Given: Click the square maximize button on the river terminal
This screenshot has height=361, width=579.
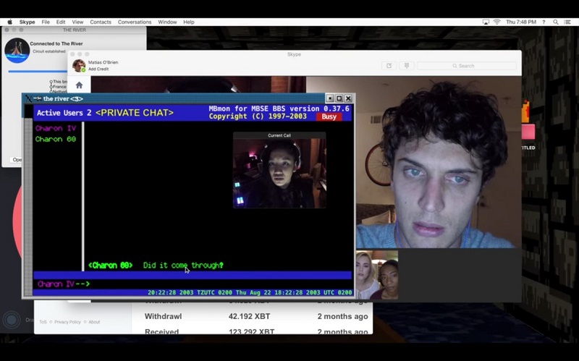Looking at the screenshot, I should tap(339, 98).
